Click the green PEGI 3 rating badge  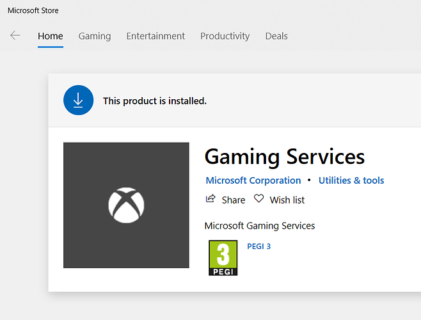[223, 258]
